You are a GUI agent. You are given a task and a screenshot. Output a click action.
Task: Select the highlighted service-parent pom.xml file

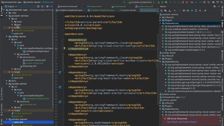28,122
